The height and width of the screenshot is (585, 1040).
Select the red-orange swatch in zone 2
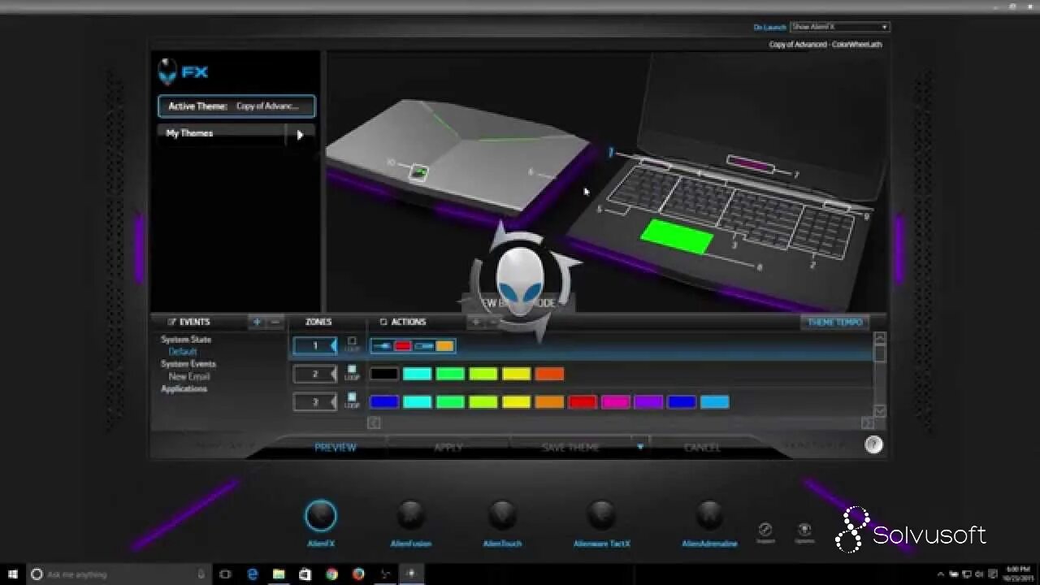(549, 374)
